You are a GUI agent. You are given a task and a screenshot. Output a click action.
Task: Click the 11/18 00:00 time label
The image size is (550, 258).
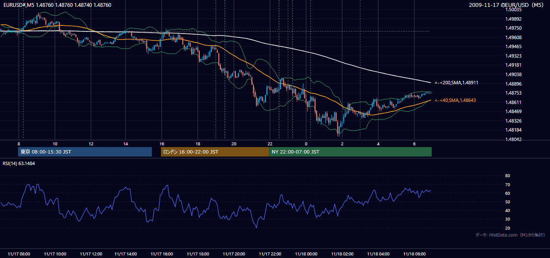[x=306, y=254]
